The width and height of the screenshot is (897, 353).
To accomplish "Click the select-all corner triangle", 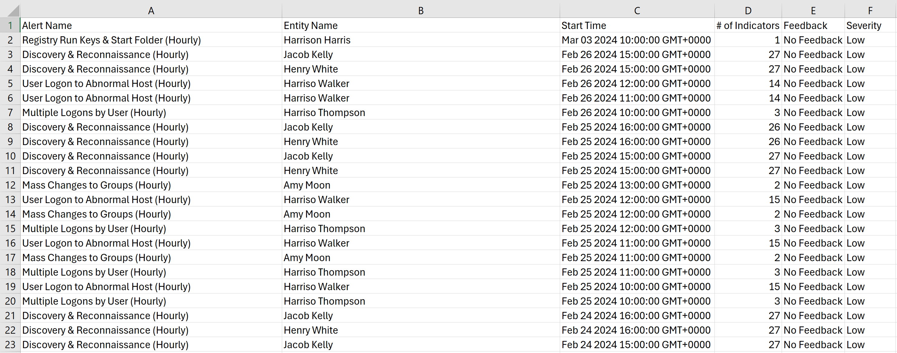I will pos(11,10).
